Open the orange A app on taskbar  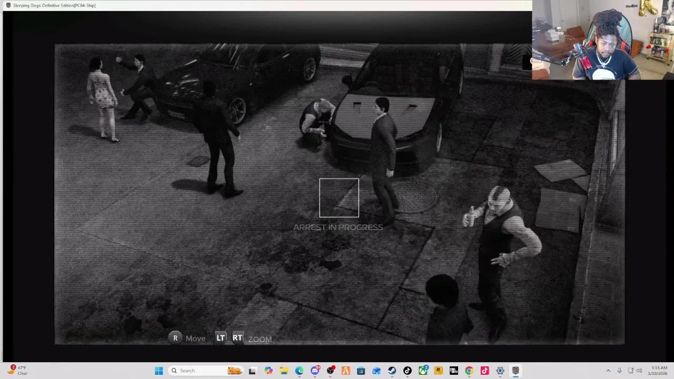click(345, 371)
